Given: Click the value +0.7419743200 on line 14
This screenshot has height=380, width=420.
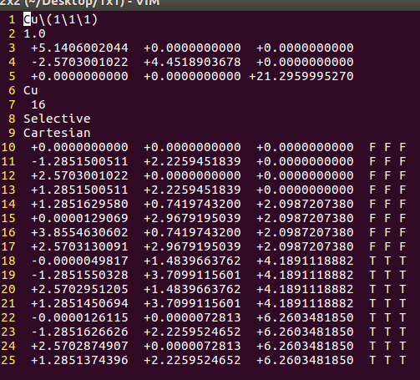Looking at the screenshot, I should [x=192, y=204].
